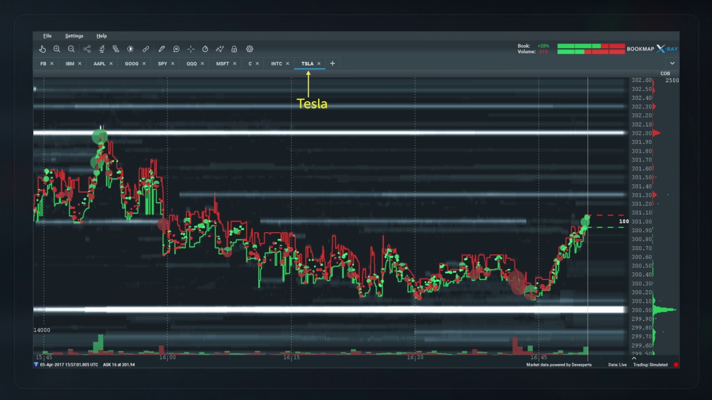Click the 300.00 price level label
712x400 pixels.
641,310
